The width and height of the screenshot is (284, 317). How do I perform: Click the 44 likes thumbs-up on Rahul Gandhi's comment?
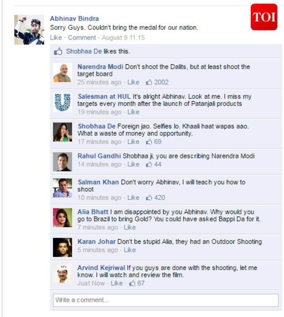[149, 164]
